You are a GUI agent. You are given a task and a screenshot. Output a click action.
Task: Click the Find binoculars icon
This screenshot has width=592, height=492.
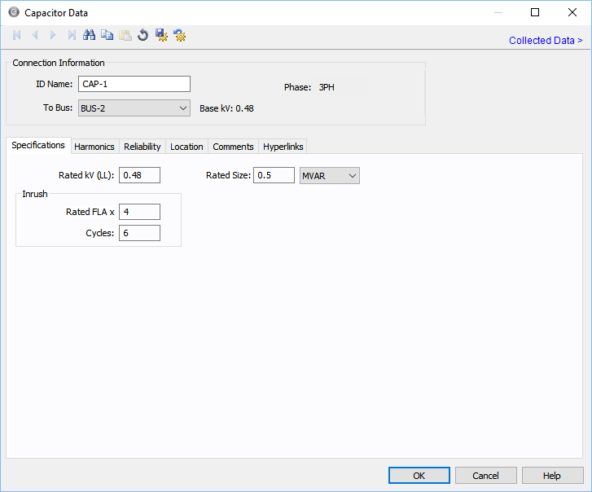point(90,35)
